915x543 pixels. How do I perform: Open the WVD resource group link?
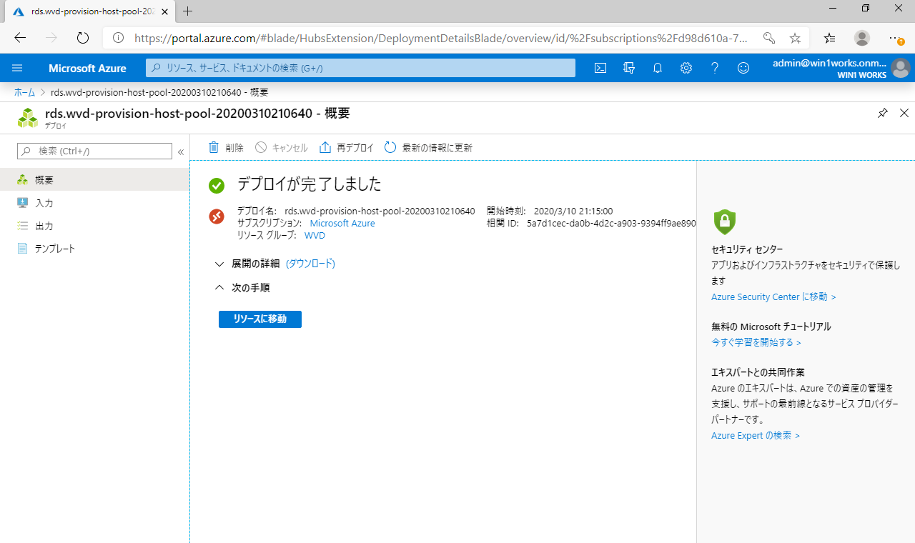coord(315,235)
